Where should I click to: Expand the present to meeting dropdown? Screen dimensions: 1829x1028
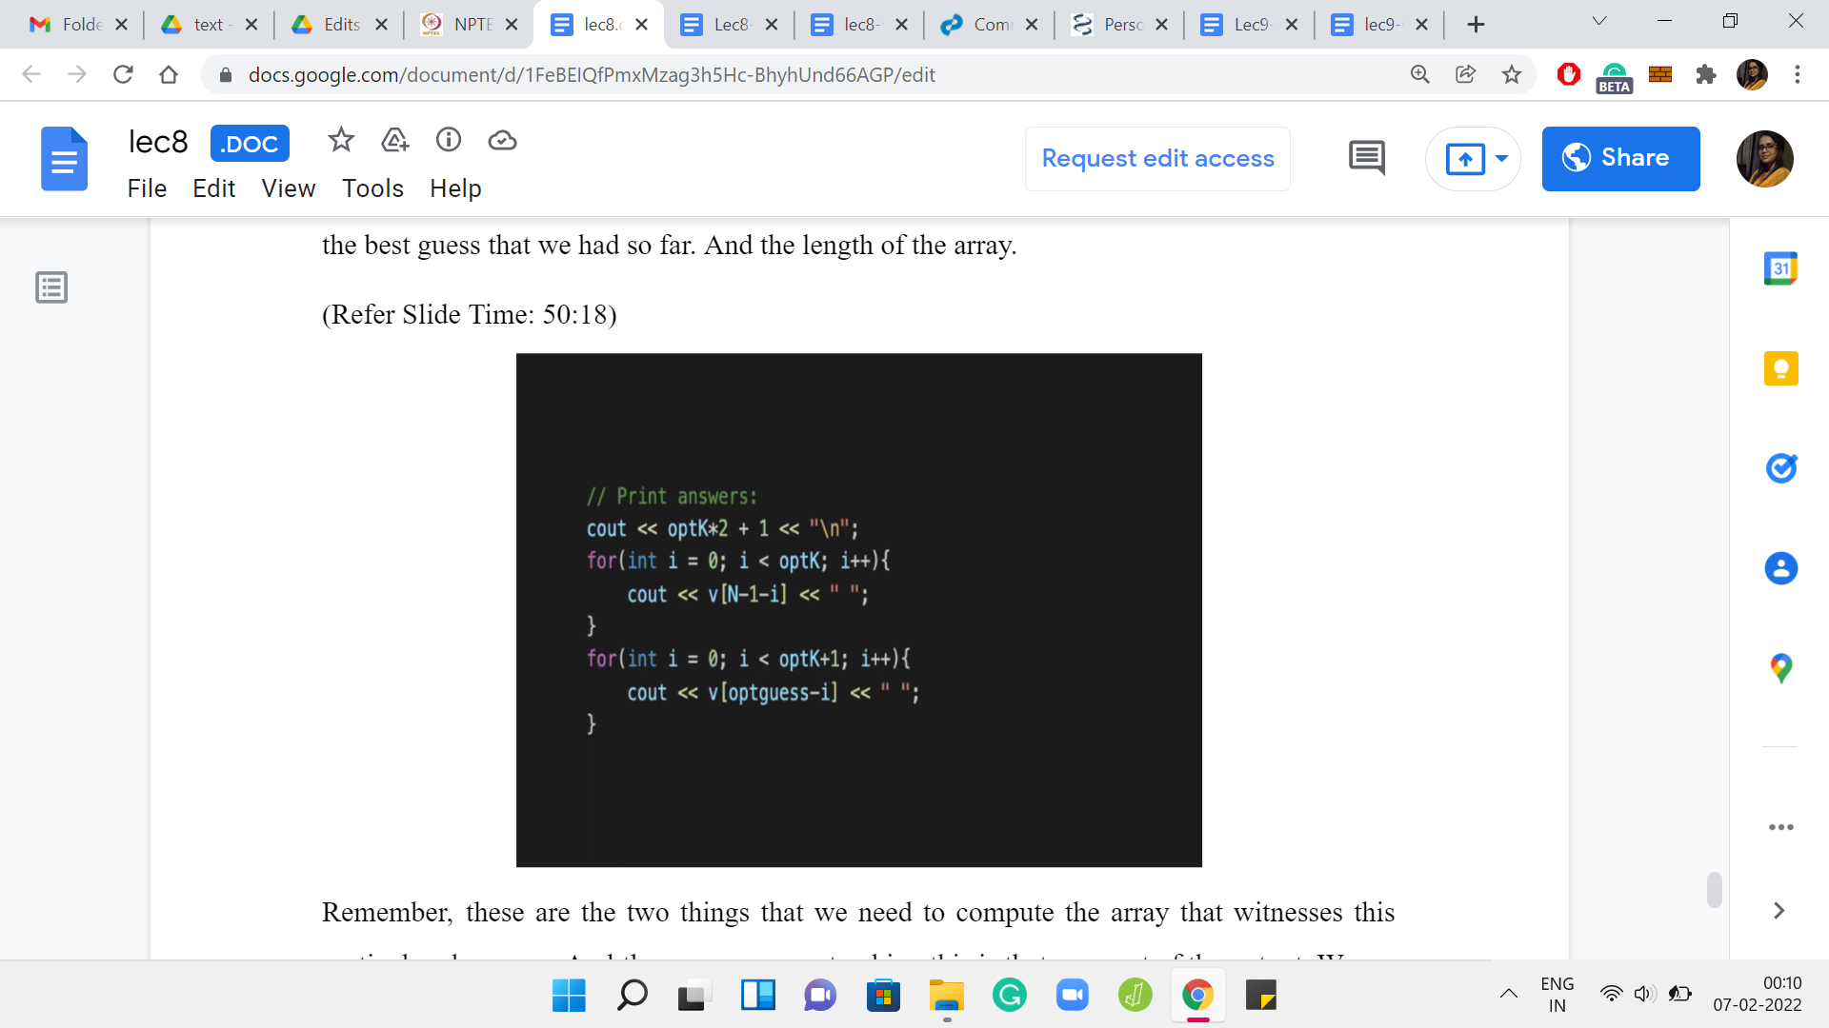1502,158
